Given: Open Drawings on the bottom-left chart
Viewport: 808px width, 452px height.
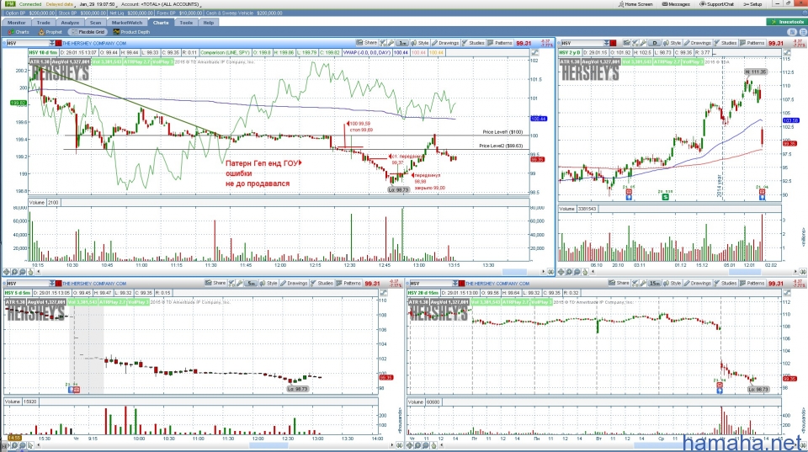Looking at the screenshot, I should 294,283.
